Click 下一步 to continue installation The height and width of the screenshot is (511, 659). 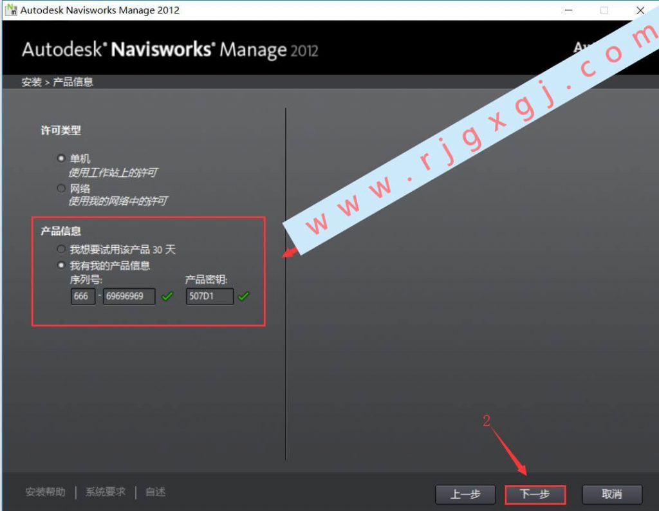[x=535, y=495]
